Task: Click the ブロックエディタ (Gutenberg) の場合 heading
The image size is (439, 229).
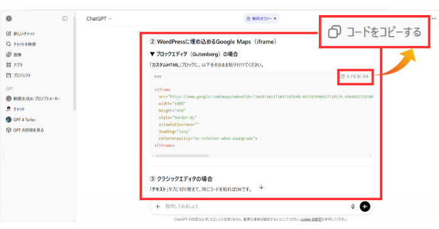Action: [194, 54]
